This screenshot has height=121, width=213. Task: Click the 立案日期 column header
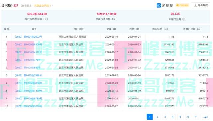[x=111, y=29]
